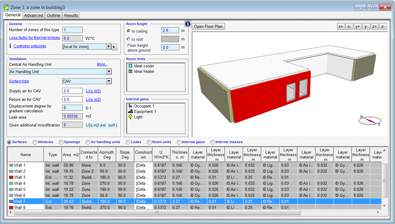Click the Open Floor Plan button
The height and width of the screenshot is (224, 395).
click(x=209, y=27)
